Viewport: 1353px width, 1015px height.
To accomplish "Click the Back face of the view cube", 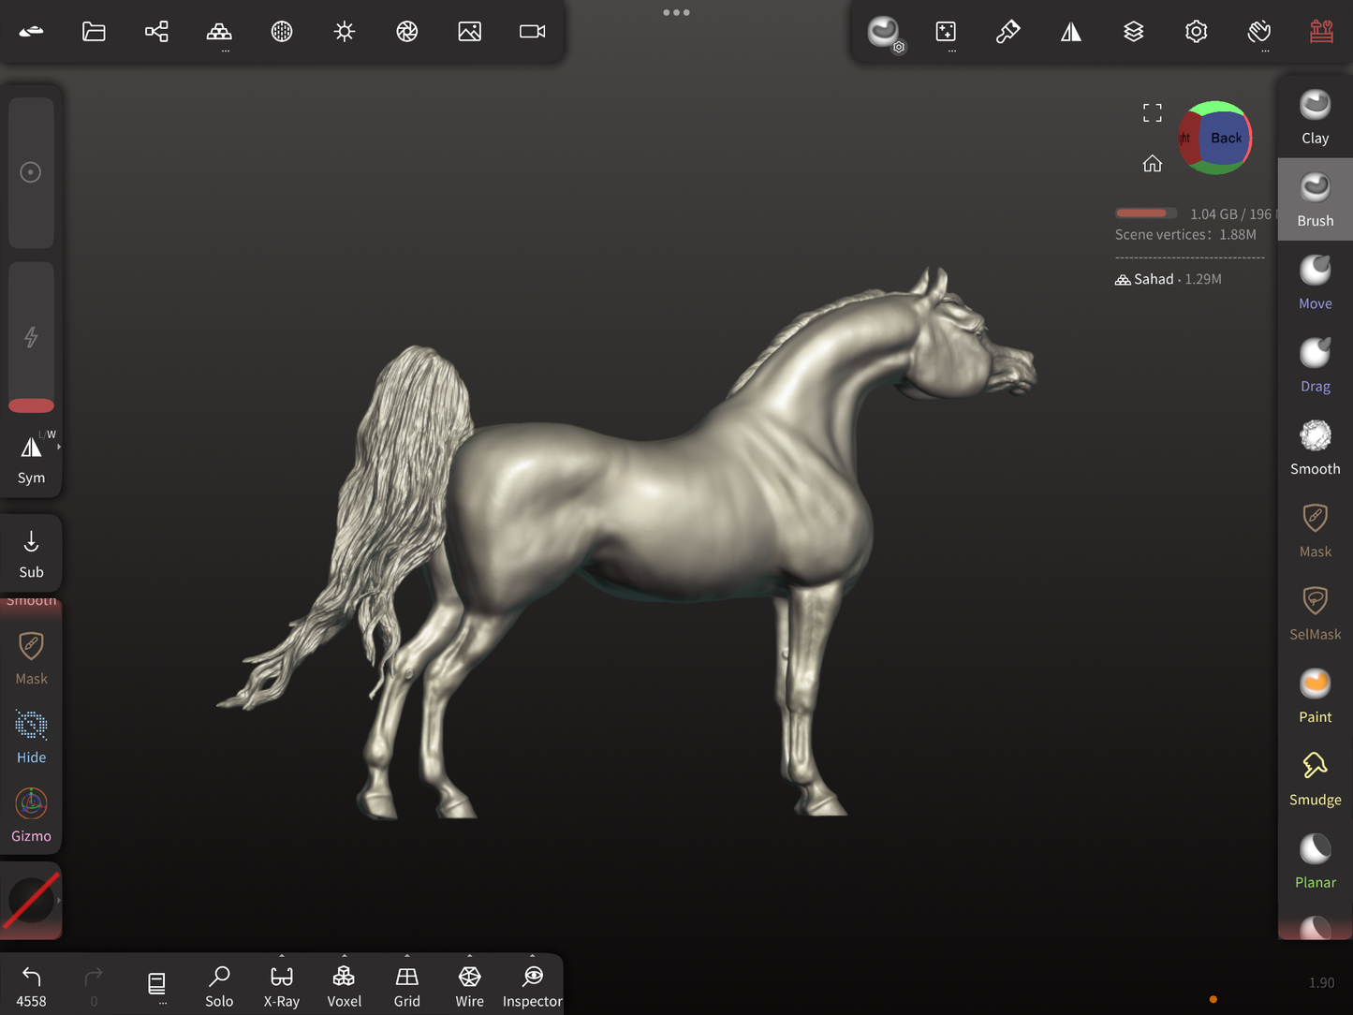I will 1225,139.
